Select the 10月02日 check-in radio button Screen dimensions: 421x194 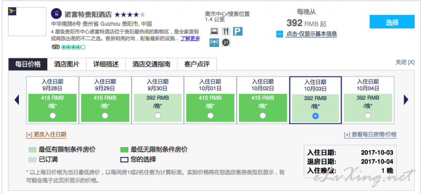click(263, 115)
